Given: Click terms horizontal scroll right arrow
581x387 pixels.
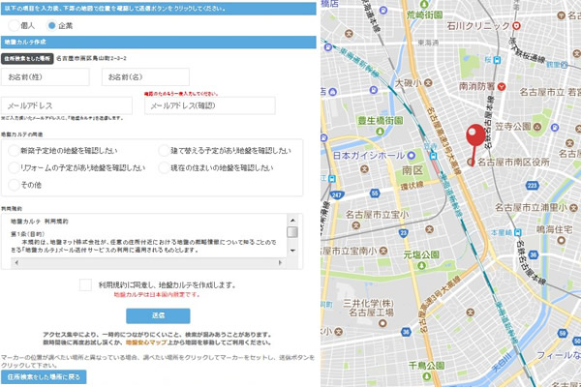Looking at the screenshot, I should 280,262.
